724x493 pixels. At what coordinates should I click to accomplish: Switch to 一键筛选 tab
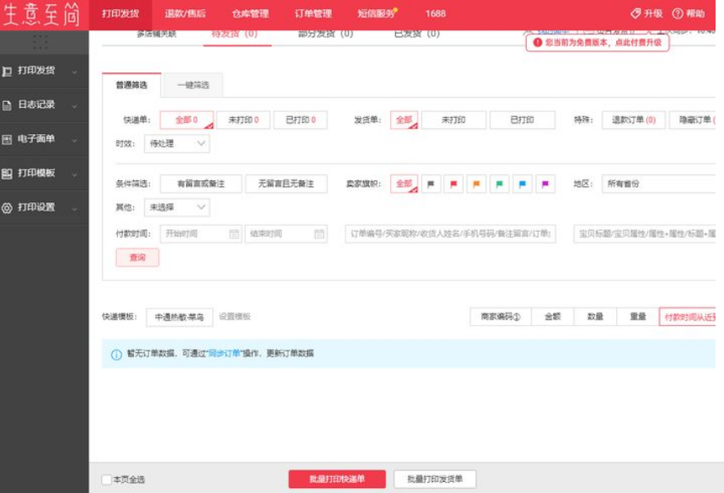(193, 85)
